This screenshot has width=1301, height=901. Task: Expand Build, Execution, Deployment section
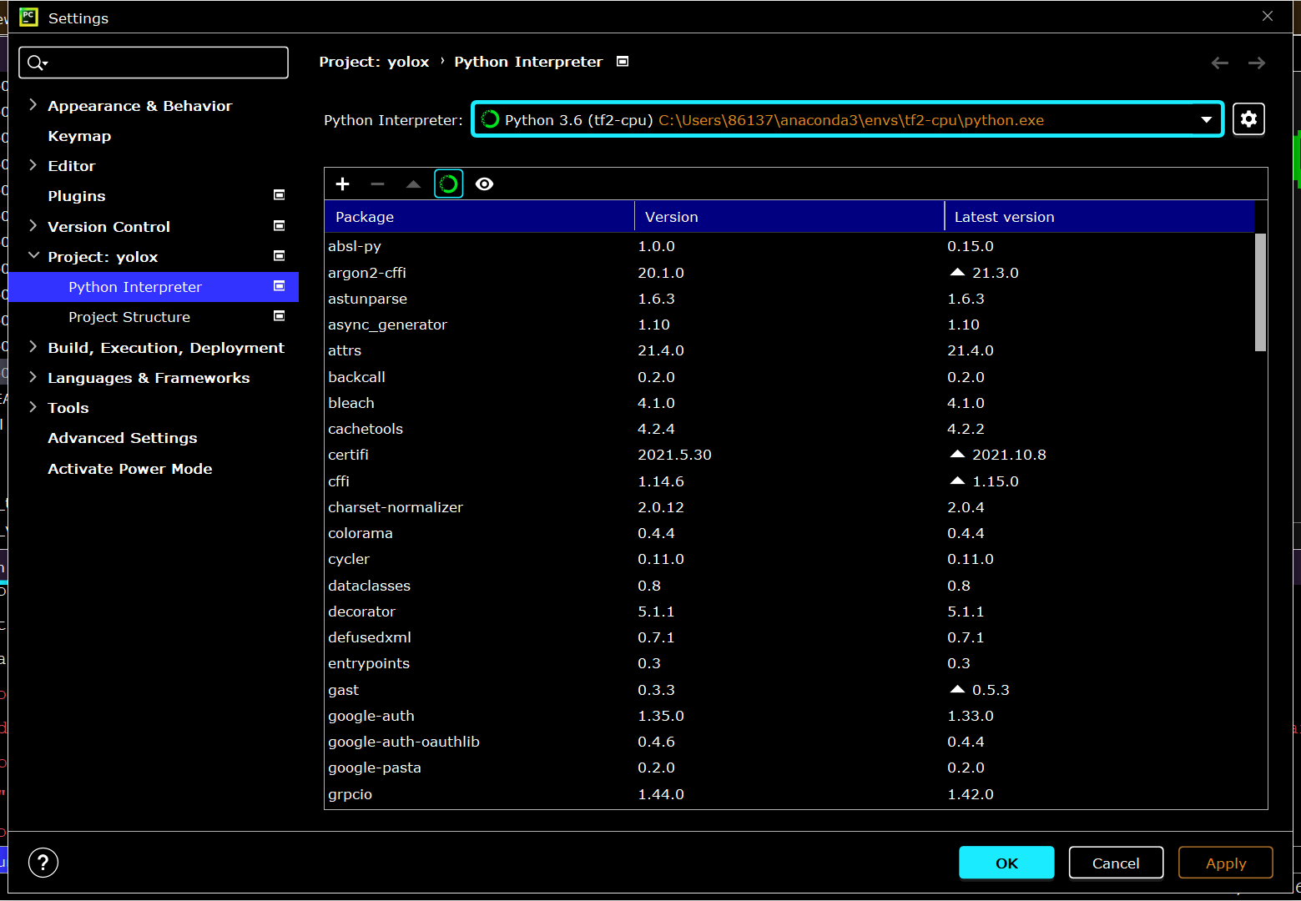(x=33, y=347)
